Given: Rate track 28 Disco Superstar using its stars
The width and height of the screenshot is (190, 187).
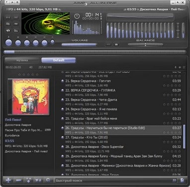Looking at the screenshot, I should click(172, 151).
